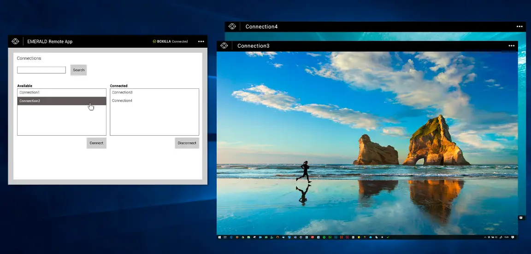
Task: Click the logo icon in the Connection3 window title bar
Action: (x=224, y=46)
